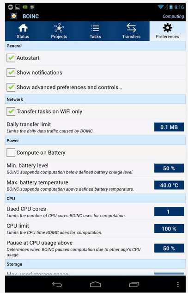
Task: Change Min. battery level 50 % button
Action: 169,168
